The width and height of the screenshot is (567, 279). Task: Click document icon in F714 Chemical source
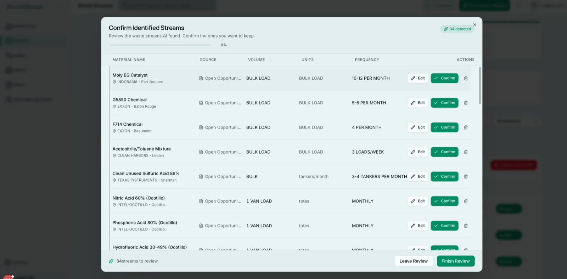click(x=201, y=127)
